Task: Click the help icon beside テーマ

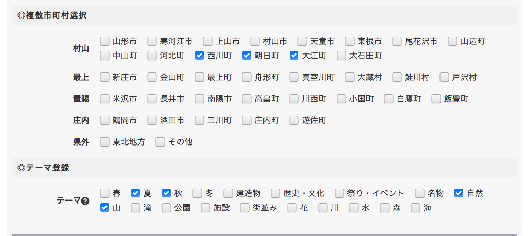Action: pos(85,201)
